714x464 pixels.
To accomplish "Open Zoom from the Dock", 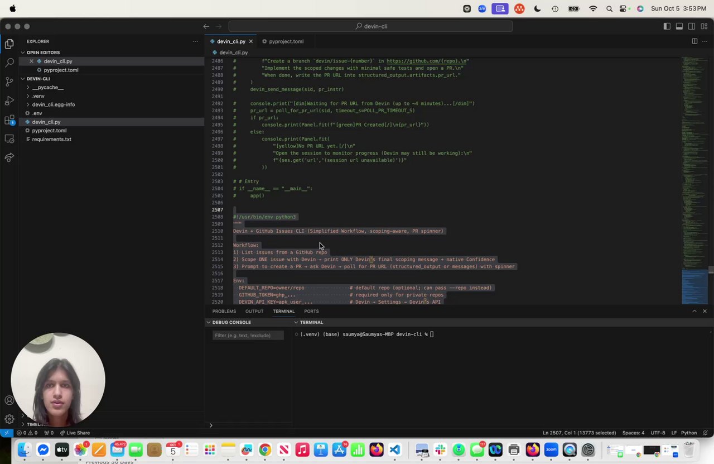I will coord(551,450).
